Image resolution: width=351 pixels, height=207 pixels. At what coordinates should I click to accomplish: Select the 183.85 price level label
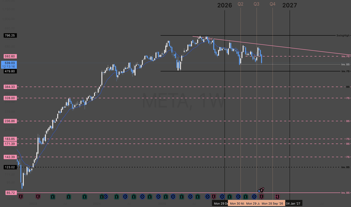coord(10,139)
